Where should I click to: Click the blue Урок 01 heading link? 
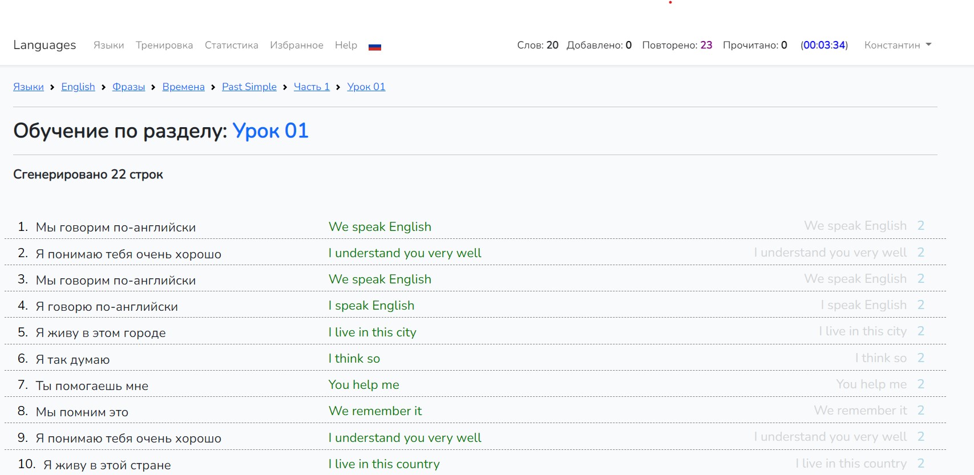click(270, 131)
